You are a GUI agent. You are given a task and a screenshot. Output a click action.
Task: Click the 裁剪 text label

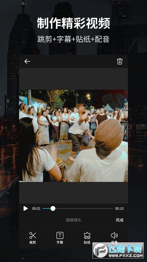tap(33, 242)
